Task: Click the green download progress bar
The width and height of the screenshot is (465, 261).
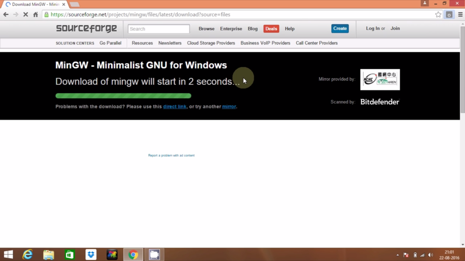Action: 123,96
